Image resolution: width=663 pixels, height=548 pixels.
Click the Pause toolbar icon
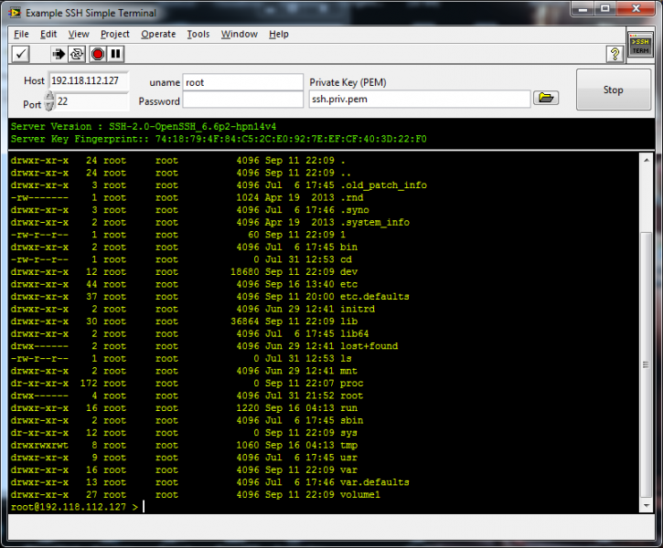116,54
